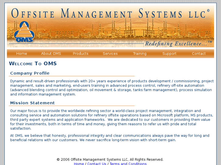
Task: Open the Training section
Action: [x=140, y=54]
